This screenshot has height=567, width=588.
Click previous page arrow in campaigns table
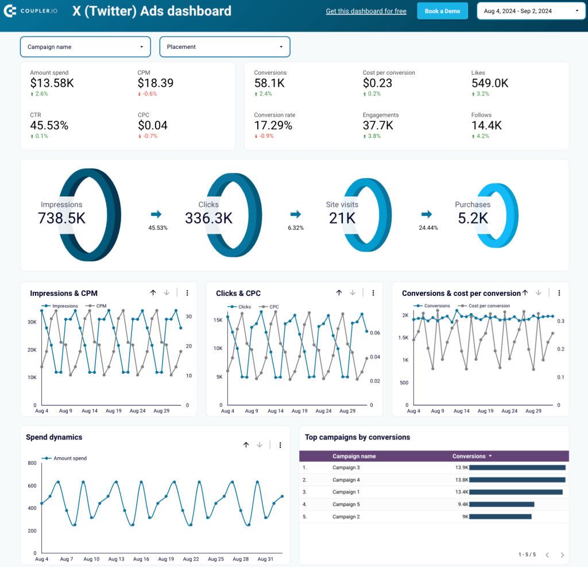point(547,555)
